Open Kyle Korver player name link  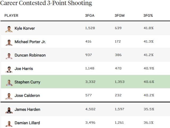click(25, 28)
